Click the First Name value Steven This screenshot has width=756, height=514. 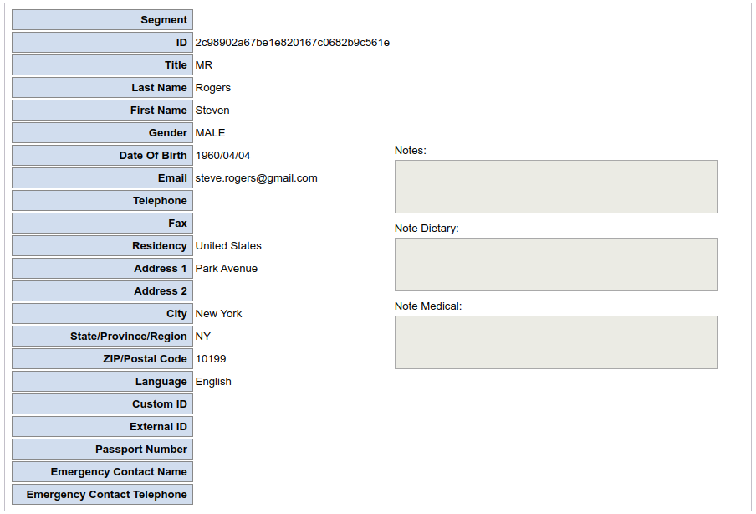click(212, 111)
